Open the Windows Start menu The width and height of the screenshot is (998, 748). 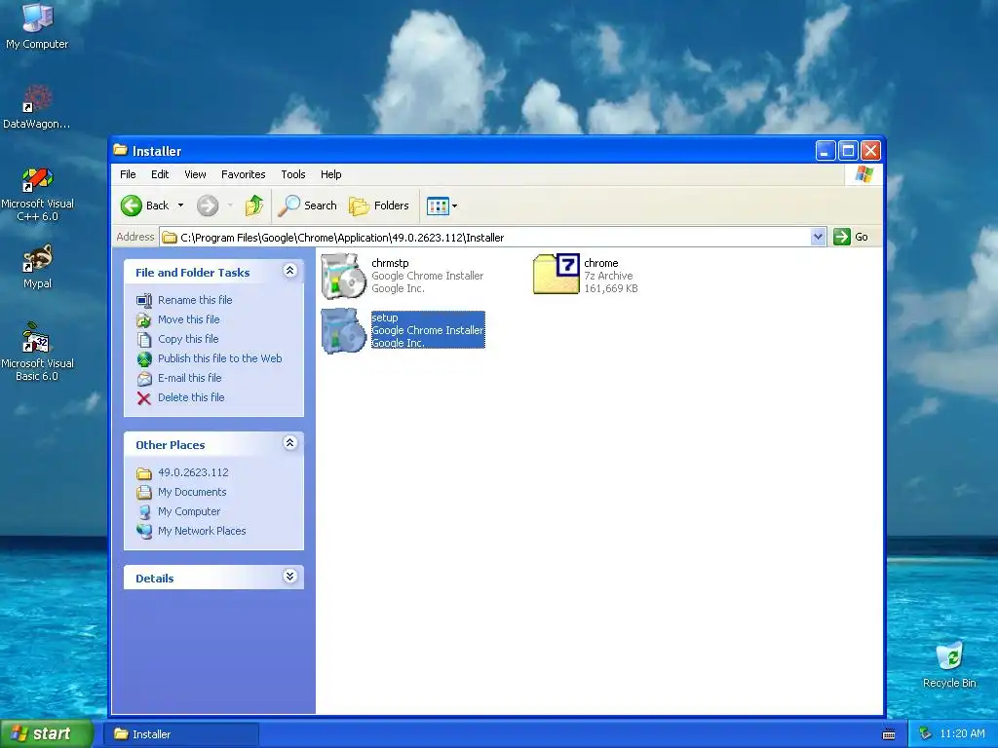point(47,734)
